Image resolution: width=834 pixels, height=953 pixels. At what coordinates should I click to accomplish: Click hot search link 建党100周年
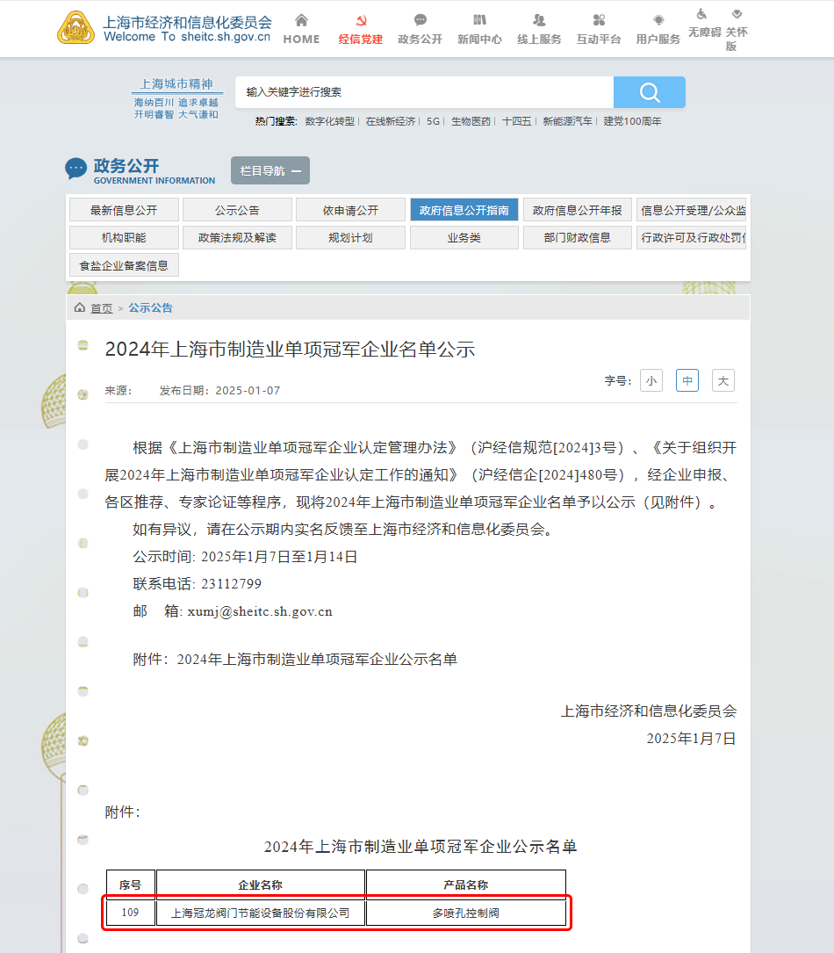632,121
